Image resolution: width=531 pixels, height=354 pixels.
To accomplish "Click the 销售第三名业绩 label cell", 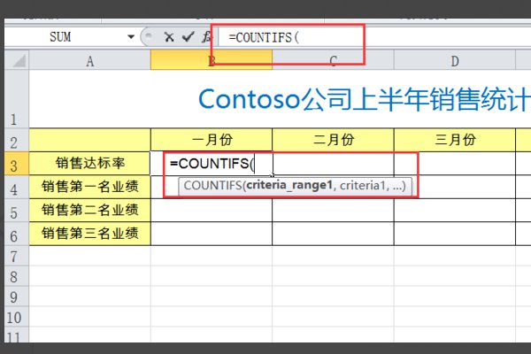I will (x=89, y=234).
